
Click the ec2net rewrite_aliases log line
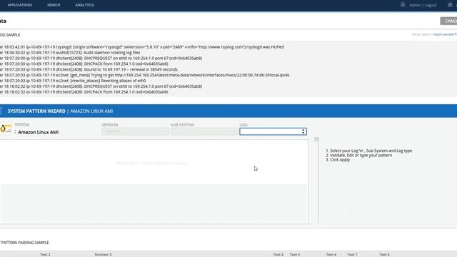pyautogui.click(x=73, y=81)
